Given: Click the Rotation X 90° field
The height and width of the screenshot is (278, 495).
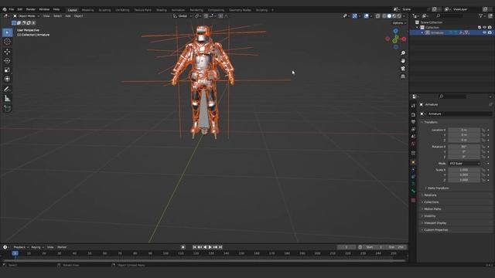Looking at the screenshot, I should click(464, 147).
